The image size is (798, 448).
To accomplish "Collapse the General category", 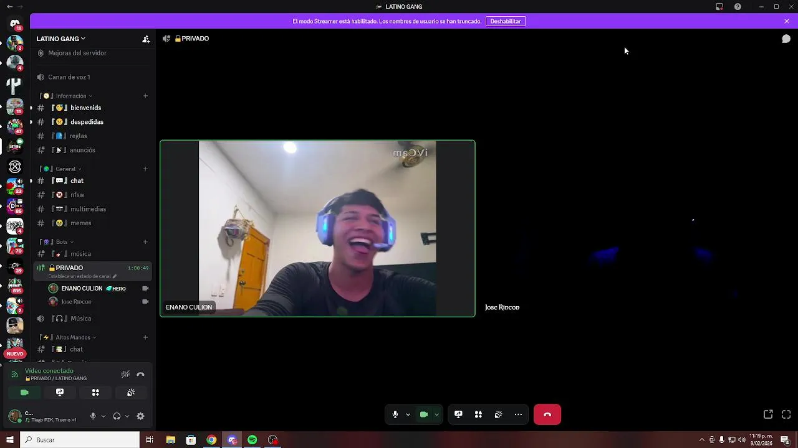I will pos(61,169).
